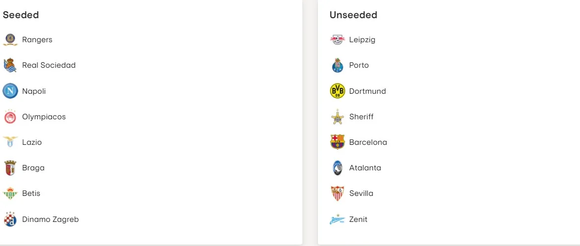Click the Sheriff star crest
This screenshot has width=580, height=246.
338,117
